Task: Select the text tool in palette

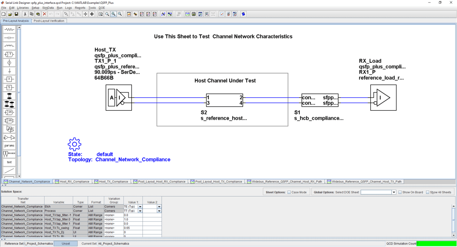Action: 10,162
